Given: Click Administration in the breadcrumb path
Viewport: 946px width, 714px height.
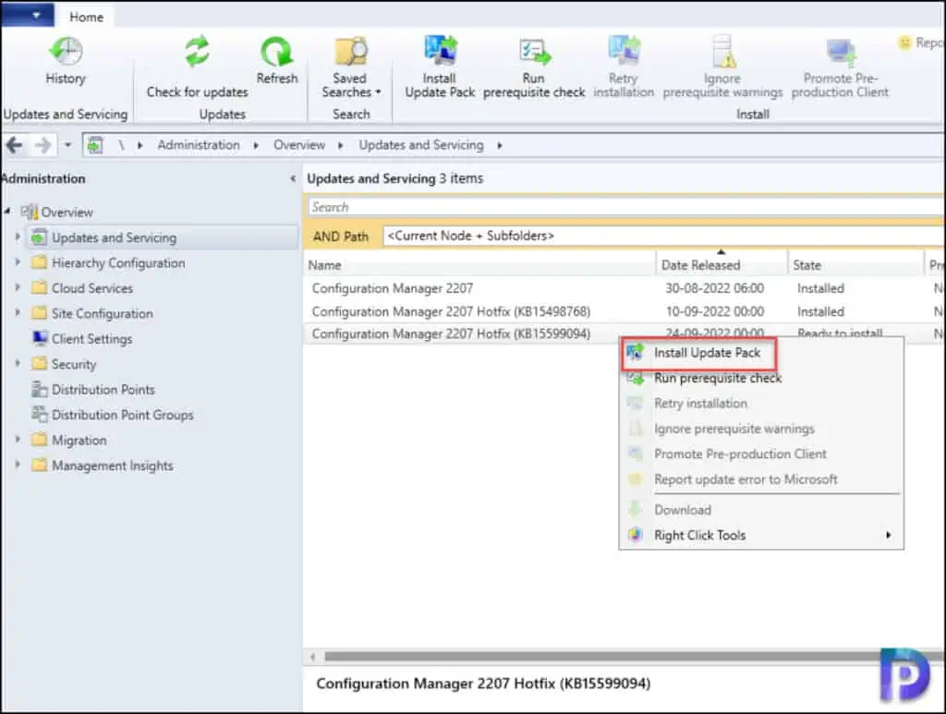Looking at the screenshot, I should [x=199, y=145].
